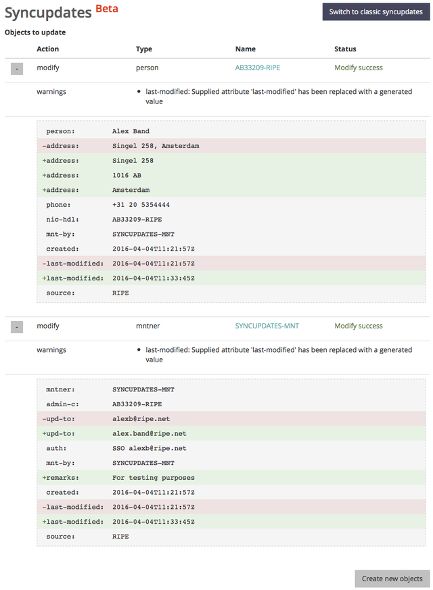The width and height of the screenshot is (433, 590).
Task: Select the Status column header
Action: tap(345, 49)
